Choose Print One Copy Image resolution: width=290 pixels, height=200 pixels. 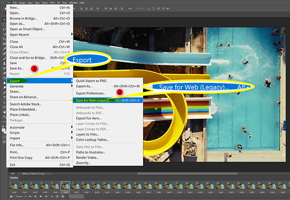[40, 158]
